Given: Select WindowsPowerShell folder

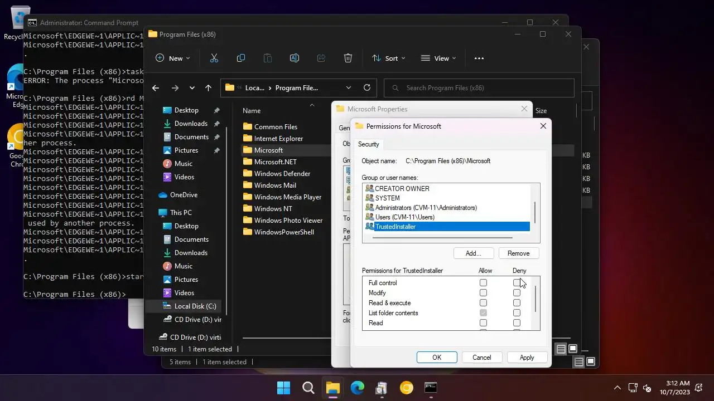Looking at the screenshot, I should click(284, 232).
